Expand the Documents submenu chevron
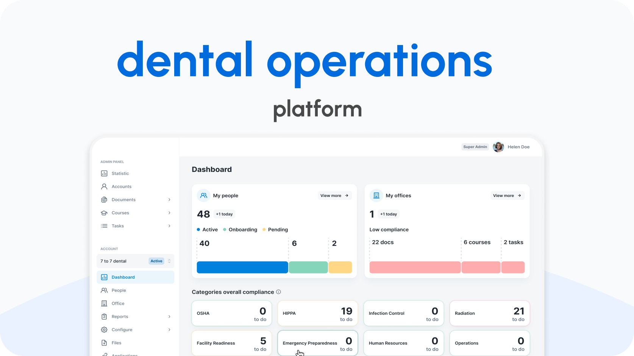 tap(169, 200)
